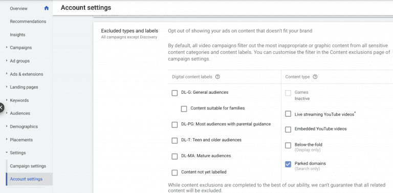Click the Content type column header
Image resolution: width=393 pixels, height=193 pixels.
click(297, 77)
